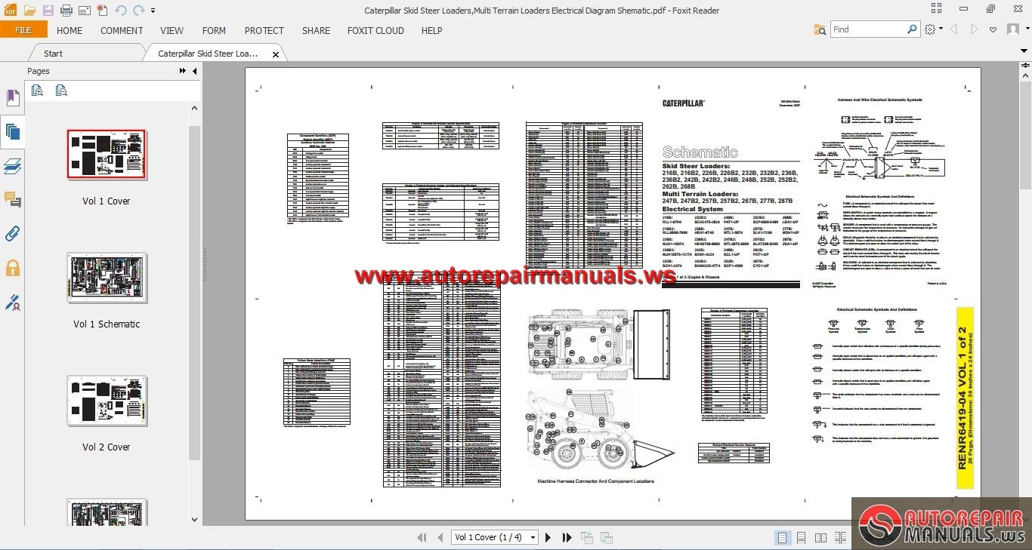Open the HOME ribbon tab
Screen dimensions: 1032x550
70,31
